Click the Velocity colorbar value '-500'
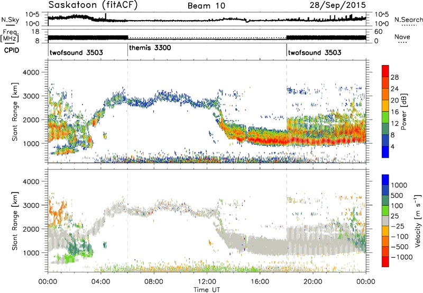Viewport: 423px width, 293px height. point(399,246)
